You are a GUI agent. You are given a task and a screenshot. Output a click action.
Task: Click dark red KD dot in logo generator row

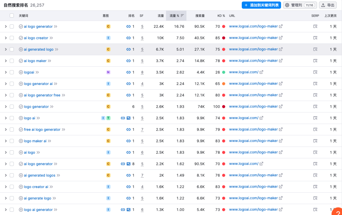[x=223, y=107]
